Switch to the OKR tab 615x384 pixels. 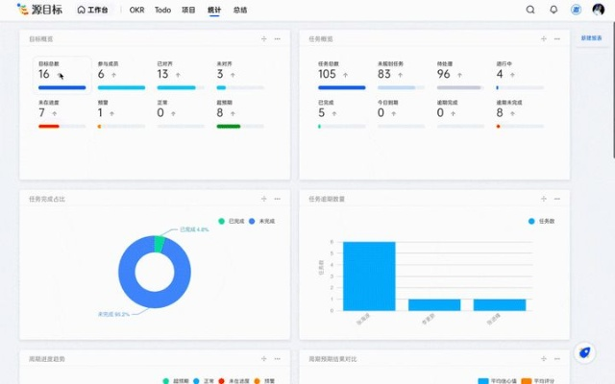(137, 10)
